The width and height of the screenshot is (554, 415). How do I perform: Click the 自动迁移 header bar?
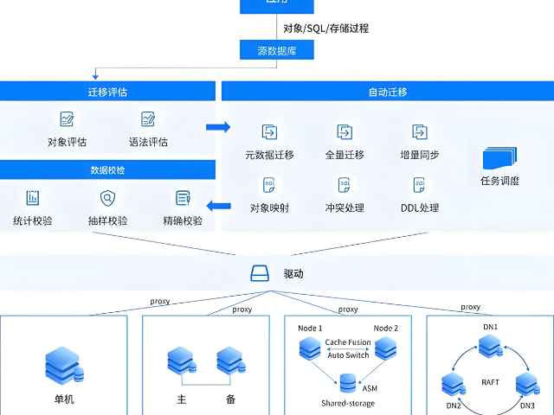(387, 92)
